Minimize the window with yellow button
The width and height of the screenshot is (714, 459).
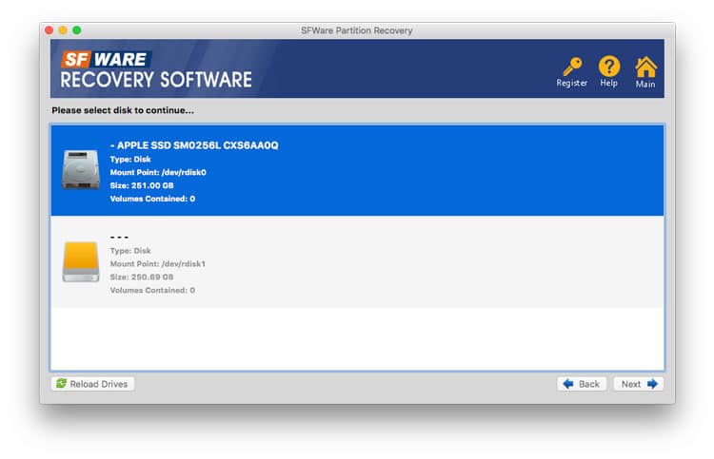(63, 30)
